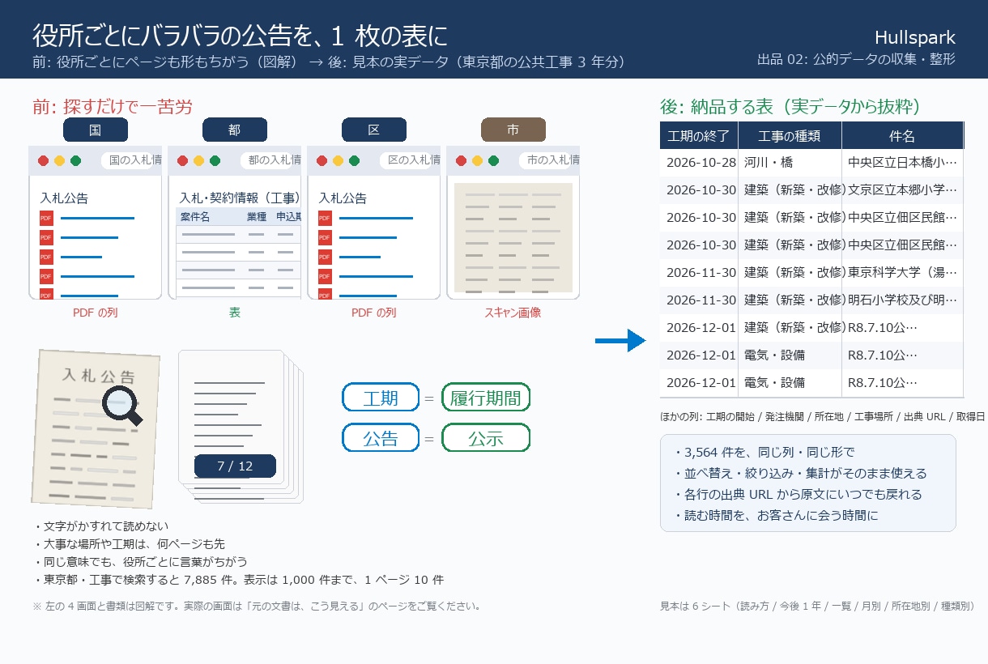The height and width of the screenshot is (664, 988).
Task: Click the 公告 term pill
Action: coord(381,438)
